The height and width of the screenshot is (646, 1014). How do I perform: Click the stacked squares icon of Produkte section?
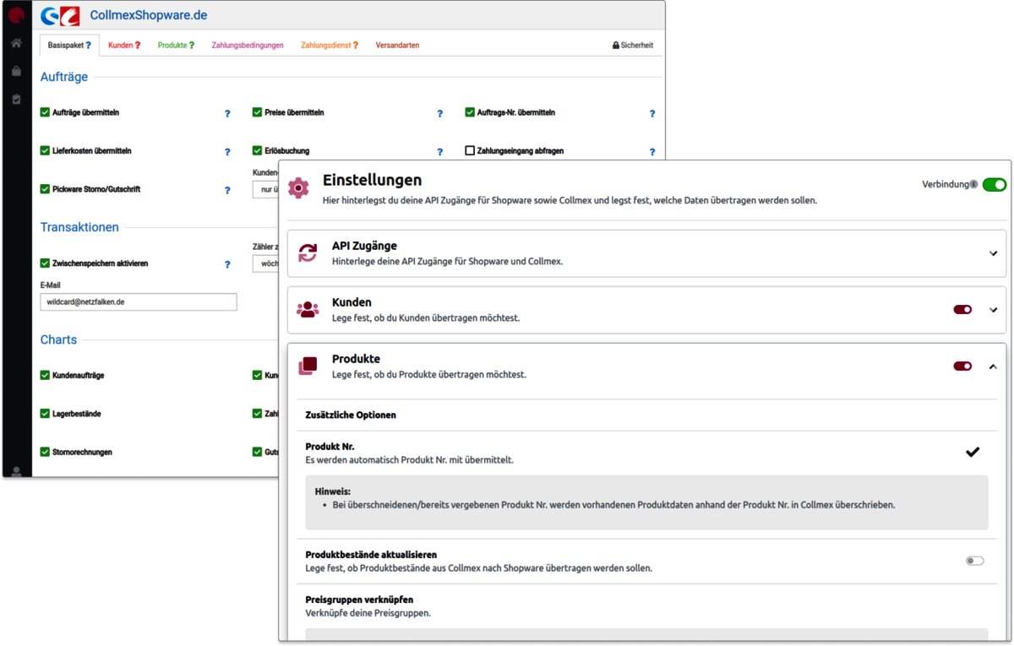tap(308, 366)
